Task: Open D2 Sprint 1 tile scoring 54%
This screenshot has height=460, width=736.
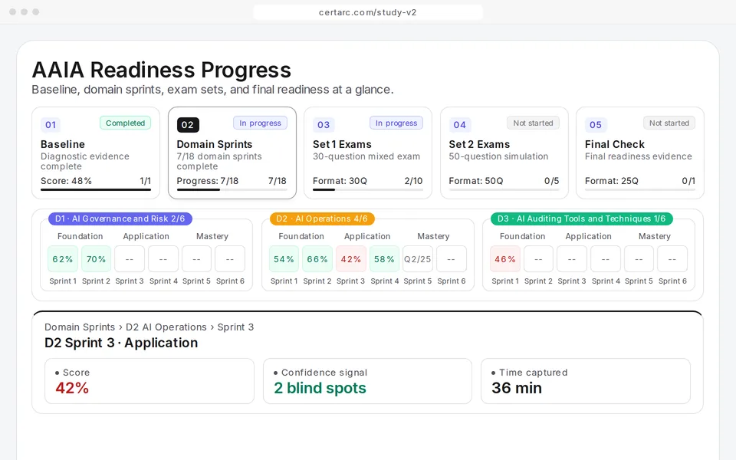Action: pos(284,259)
